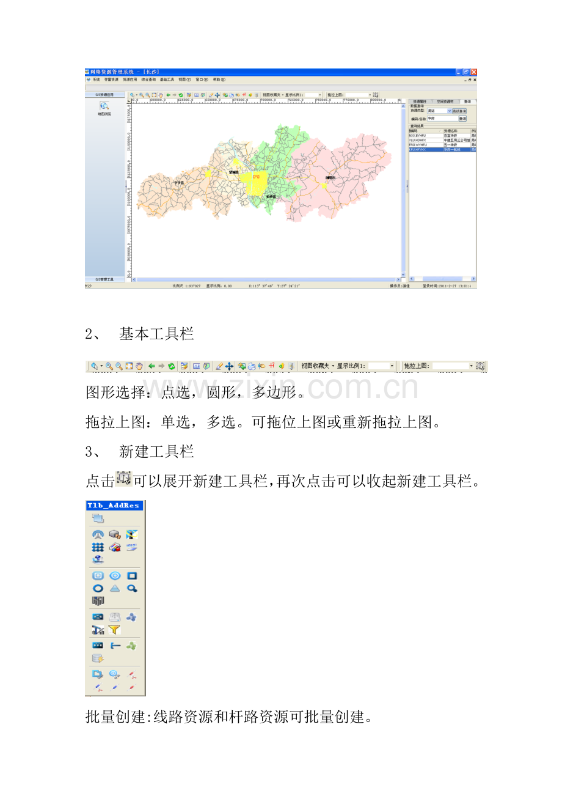Click the green refresh icon in enlarged toolbar
This screenshot has height=796, width=562.
pyautogui.click(x=172, y=366)
